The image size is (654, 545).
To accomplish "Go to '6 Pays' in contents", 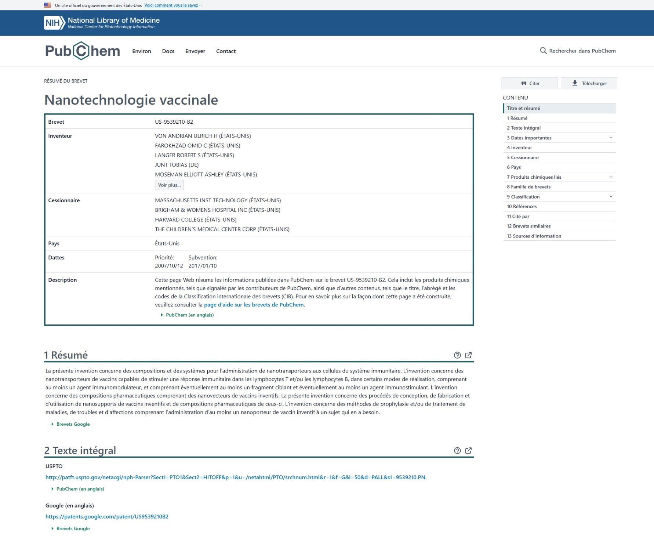I will pyautogui.click(x=559, y=167).
